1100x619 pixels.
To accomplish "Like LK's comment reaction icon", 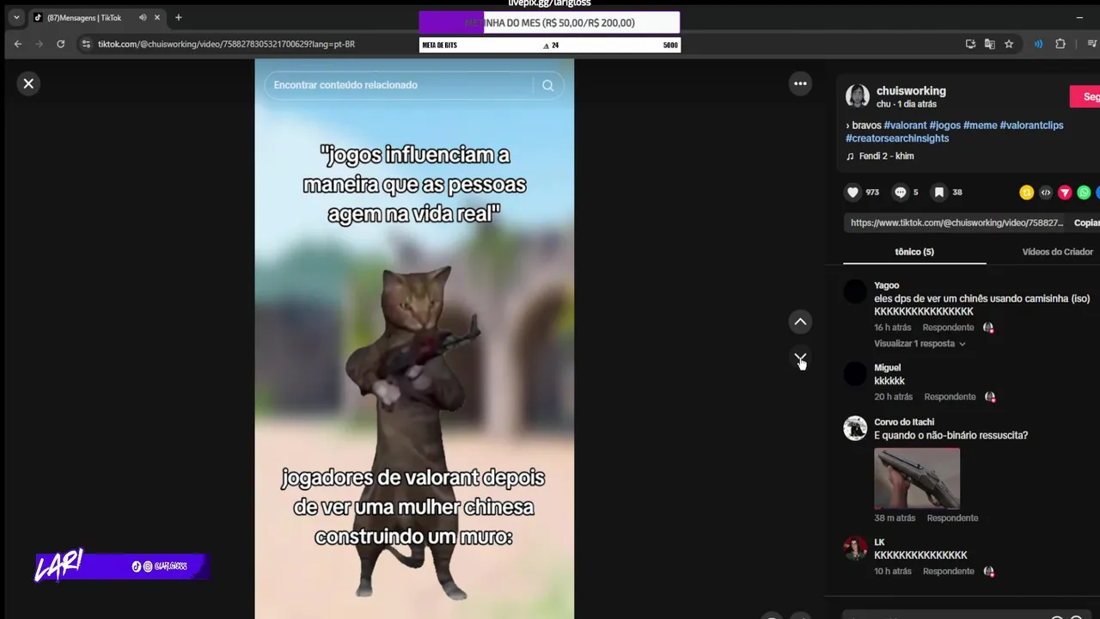I will click(x=988, y=572).
